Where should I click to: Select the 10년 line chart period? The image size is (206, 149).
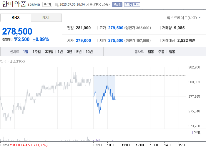point(89,52)
